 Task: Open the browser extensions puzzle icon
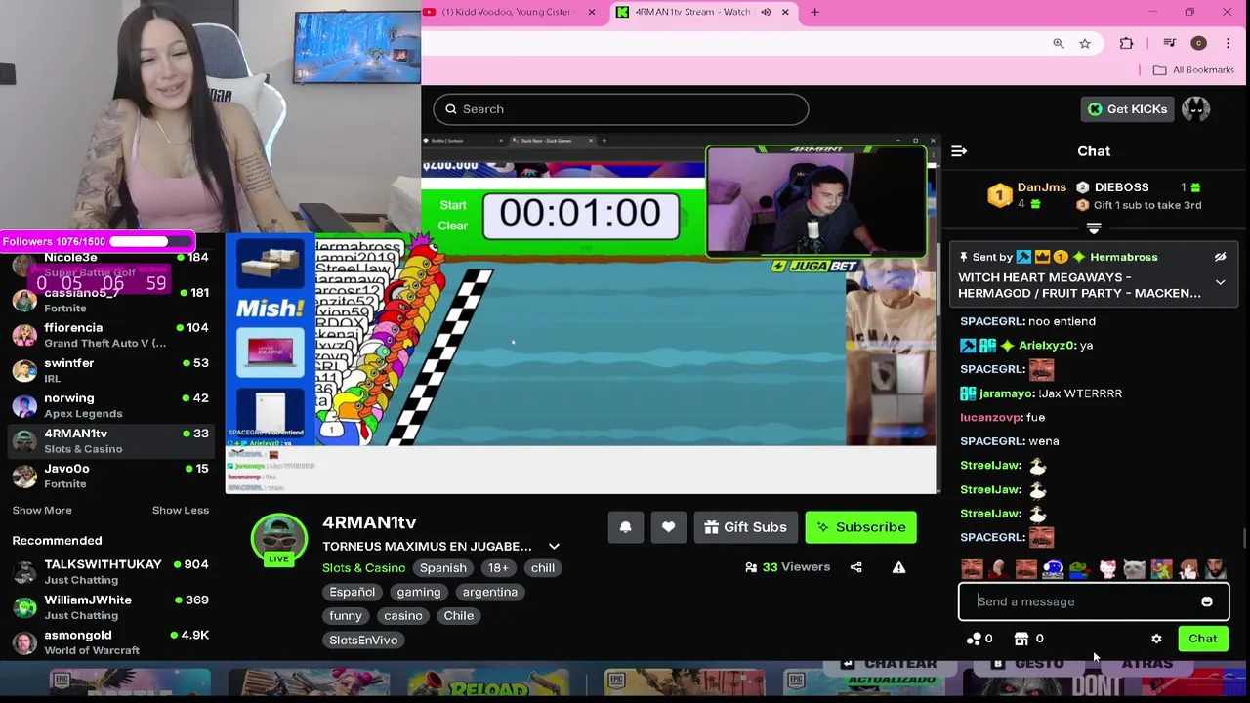pos(1126,43)
